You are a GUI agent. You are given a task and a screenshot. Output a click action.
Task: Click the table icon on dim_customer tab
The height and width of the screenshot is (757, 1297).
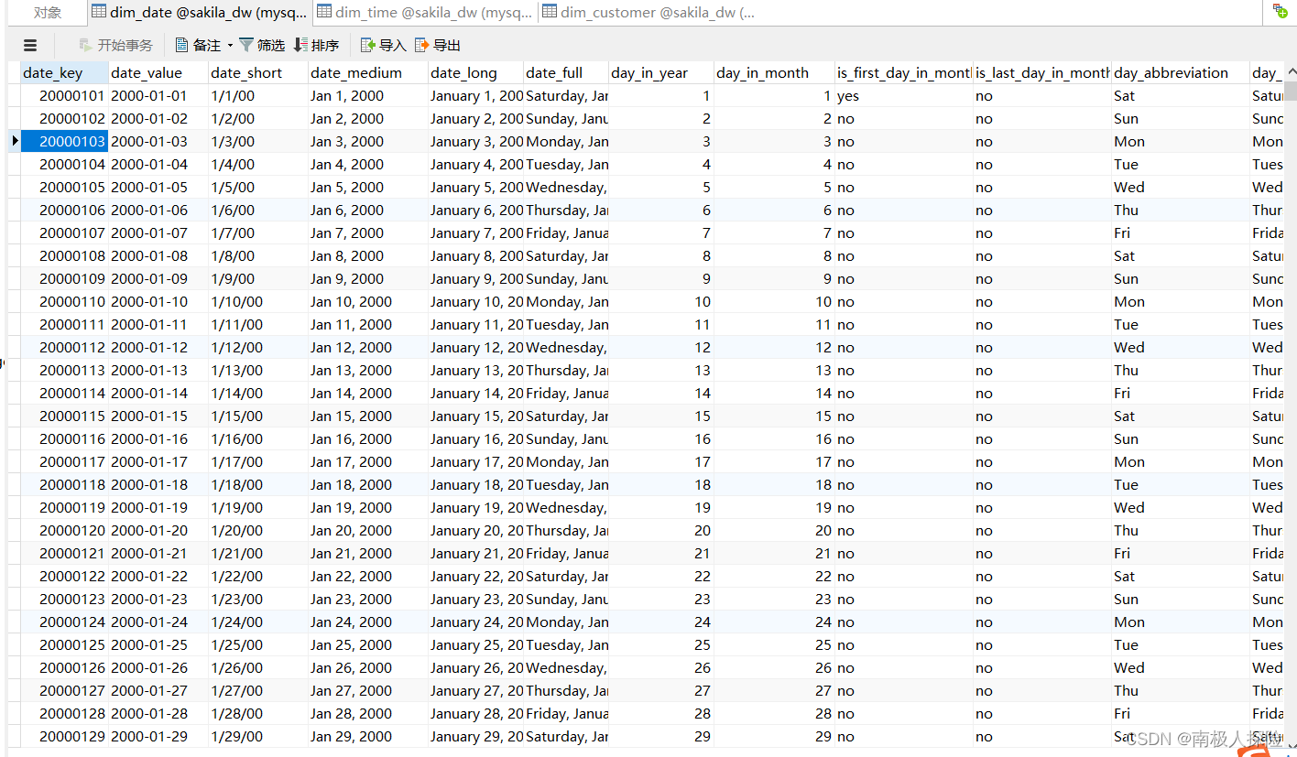(549, 12)
